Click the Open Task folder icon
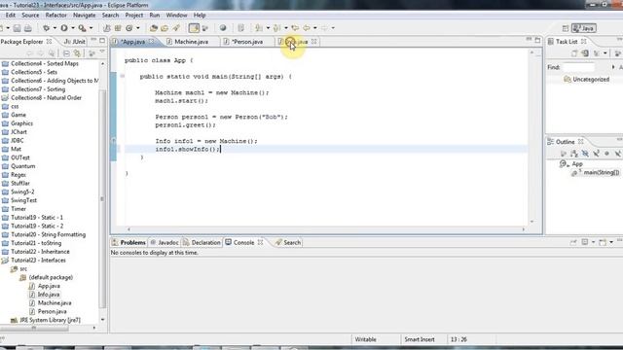The image size is (623, 350). [x=165, y=28]
